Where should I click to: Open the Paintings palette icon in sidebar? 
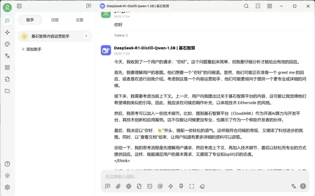(7, 44)
